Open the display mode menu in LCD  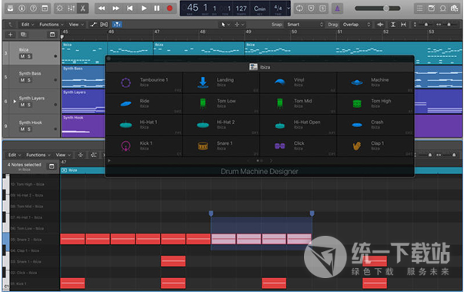pyautogui.click(x=289, y=8)
